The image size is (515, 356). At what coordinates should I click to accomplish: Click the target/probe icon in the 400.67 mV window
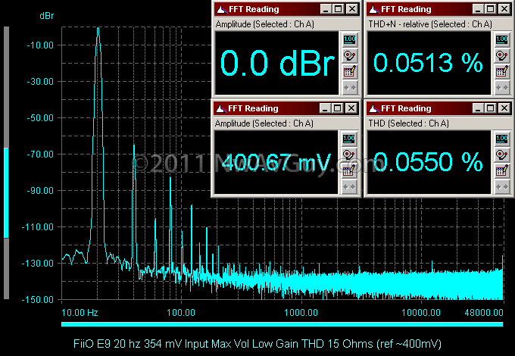tap(349, 155)
